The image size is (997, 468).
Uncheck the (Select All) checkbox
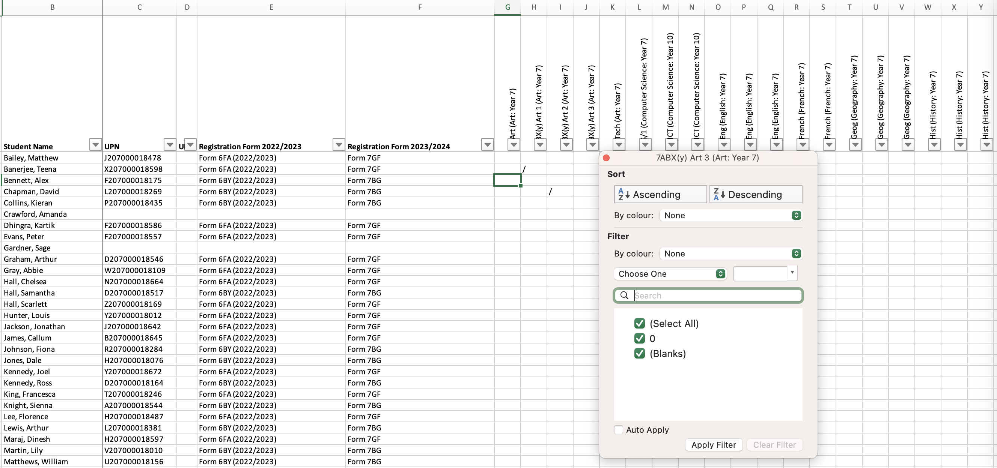point(639,323)
